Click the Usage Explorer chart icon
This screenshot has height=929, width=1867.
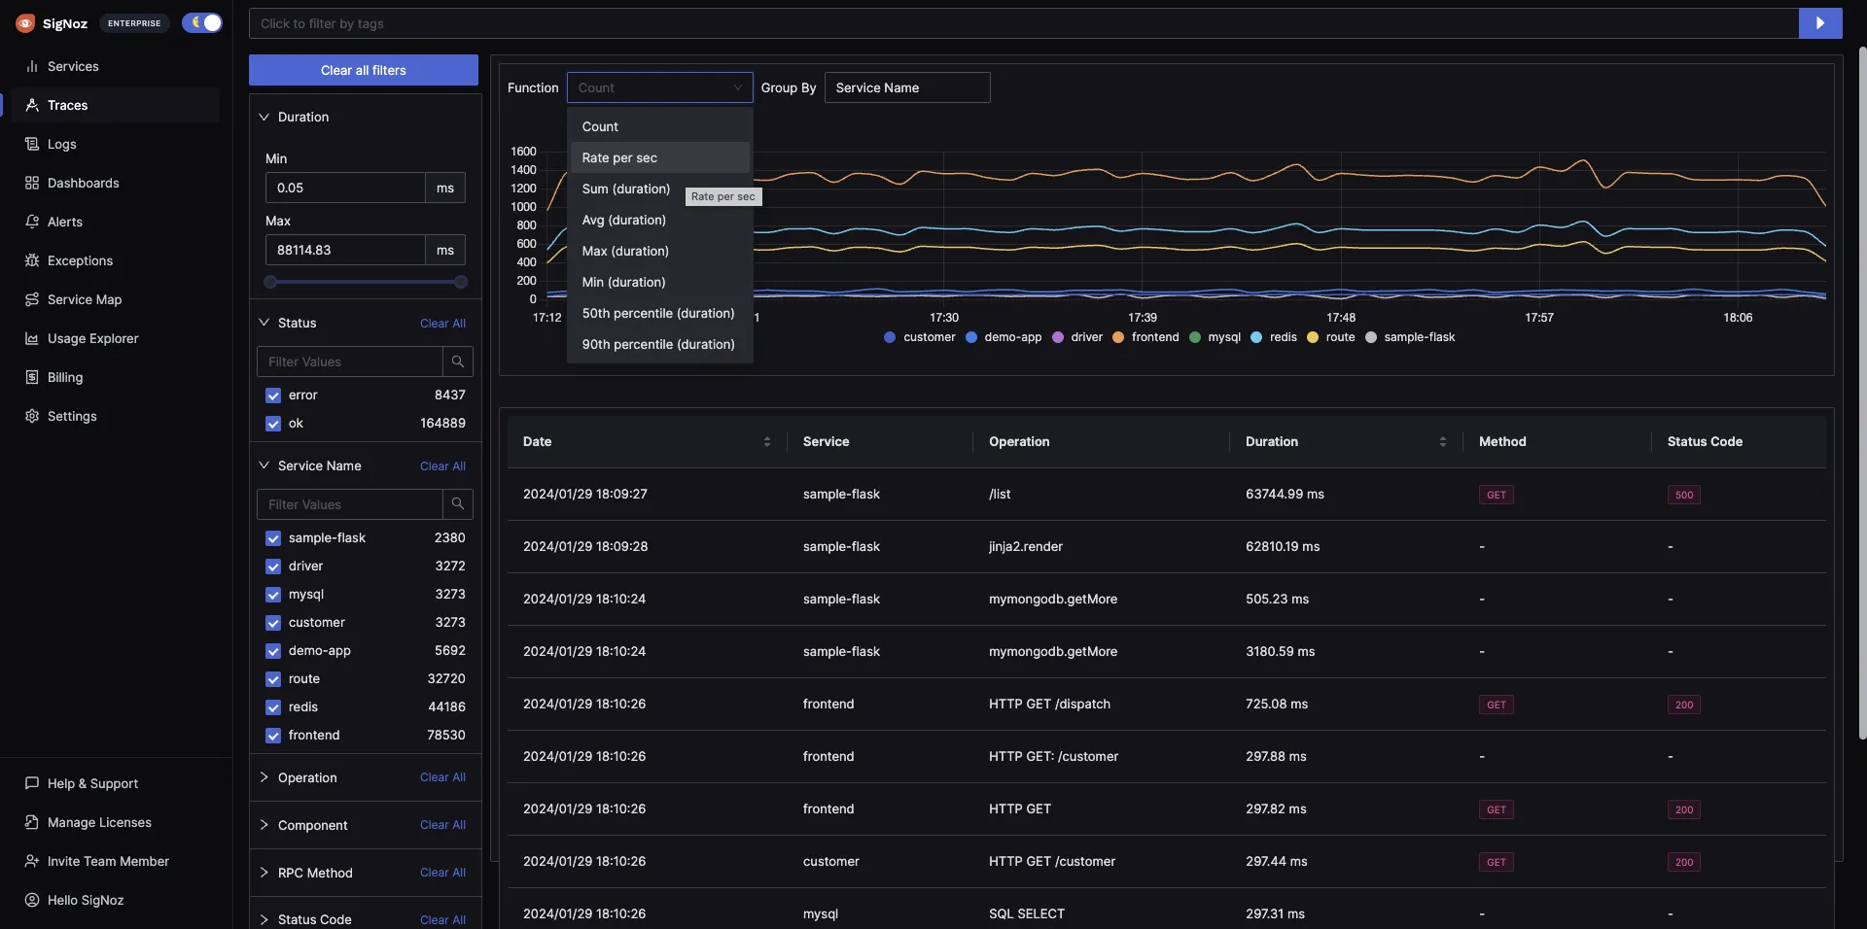(32, 338)
